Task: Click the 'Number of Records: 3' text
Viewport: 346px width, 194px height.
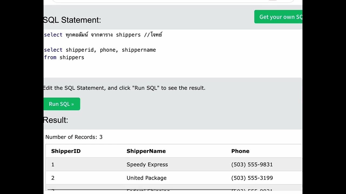Action: click(x=74, y=137)
